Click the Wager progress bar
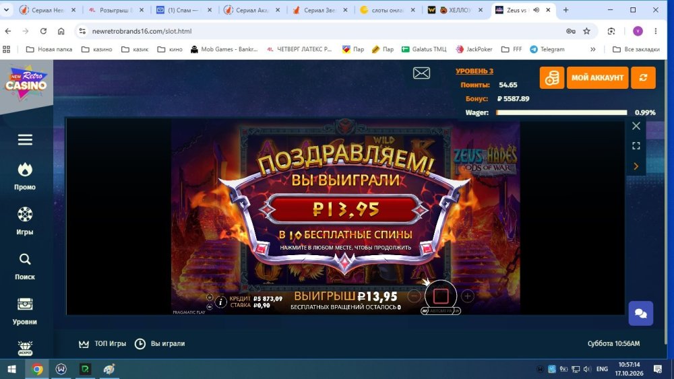The image size is (674, 379). point(561,112)
